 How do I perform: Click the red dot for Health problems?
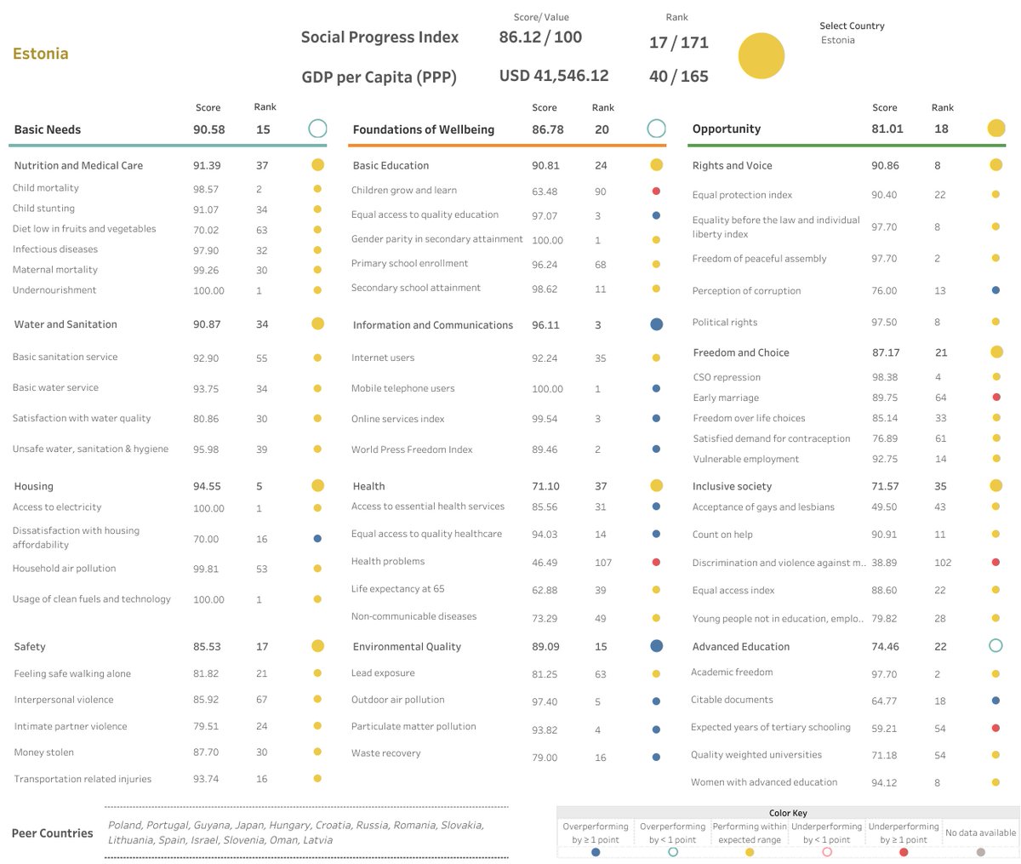(655, 562)
